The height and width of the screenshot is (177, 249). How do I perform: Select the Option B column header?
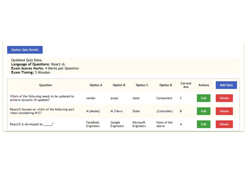point(119,85)
